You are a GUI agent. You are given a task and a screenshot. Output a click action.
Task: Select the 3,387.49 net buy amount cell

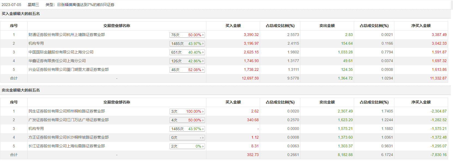click(x=439, y=35)
